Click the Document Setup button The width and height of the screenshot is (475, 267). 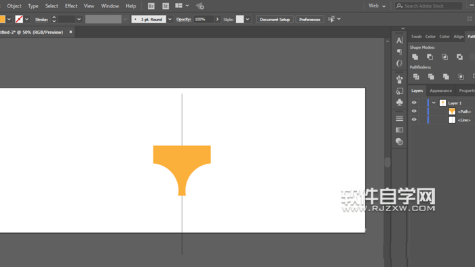coord(275,20)
